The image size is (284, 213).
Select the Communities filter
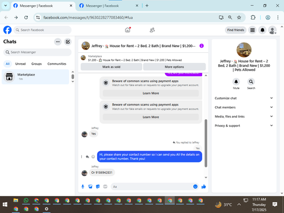(57, 64)
